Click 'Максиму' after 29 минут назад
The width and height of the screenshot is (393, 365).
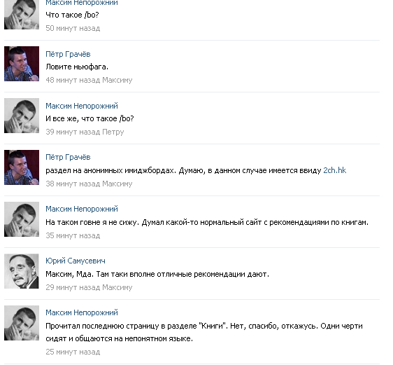pyautogui.click(x=117, y=287)
